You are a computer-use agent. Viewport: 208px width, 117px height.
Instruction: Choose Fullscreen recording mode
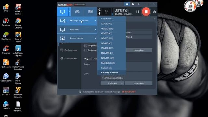click(77, 30)
